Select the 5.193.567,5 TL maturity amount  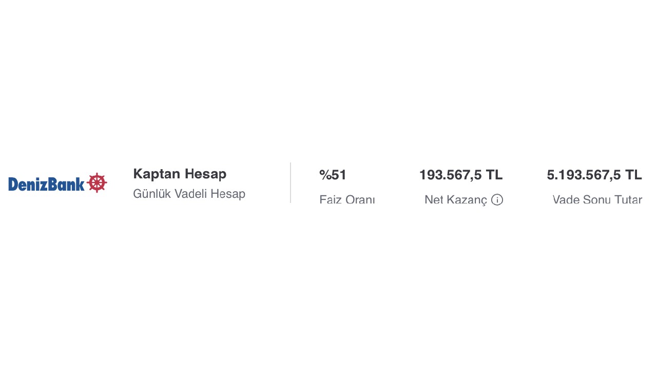point(594,175)
